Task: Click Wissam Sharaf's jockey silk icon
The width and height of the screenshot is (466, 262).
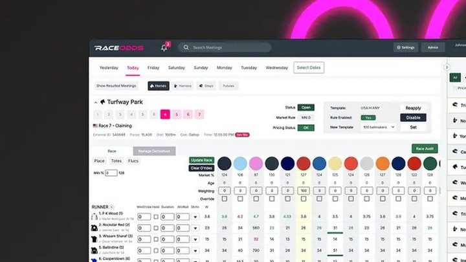Action: click(94, 239)
